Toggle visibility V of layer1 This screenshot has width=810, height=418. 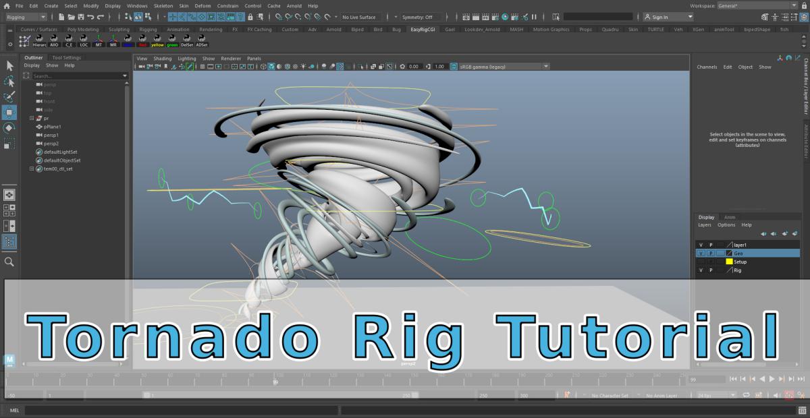tap(701, 245)
